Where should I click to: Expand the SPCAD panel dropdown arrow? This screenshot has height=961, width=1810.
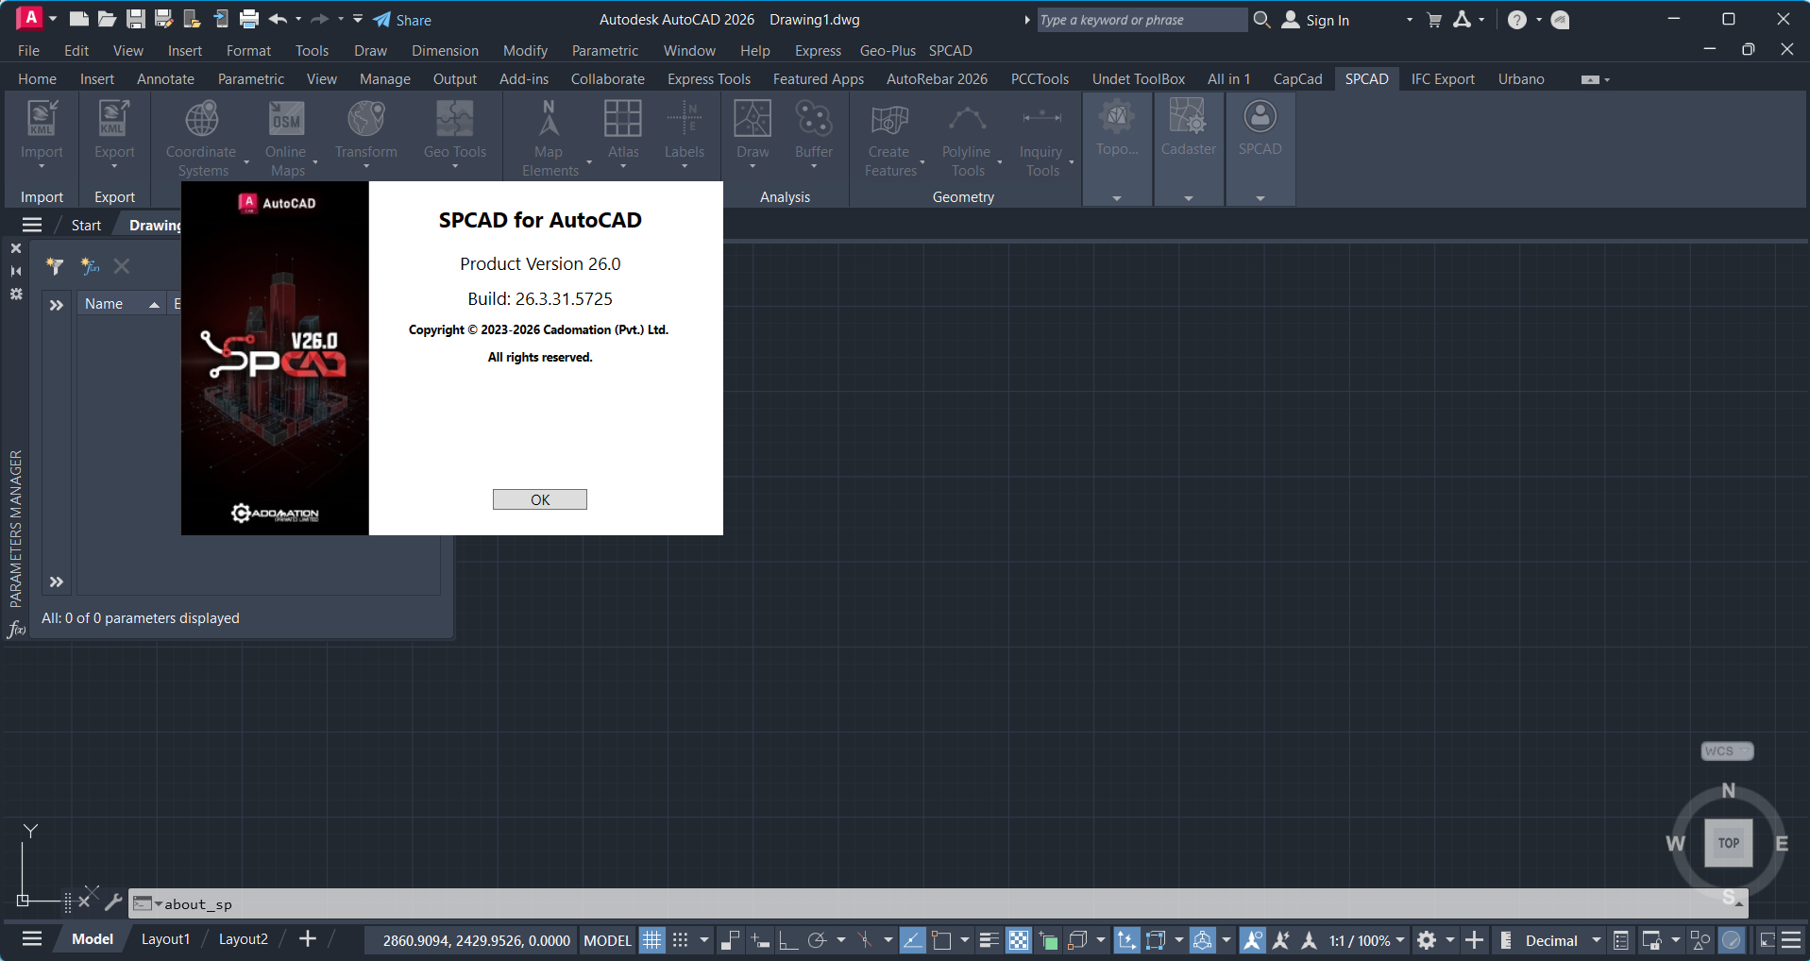(x=1260, y=198)
